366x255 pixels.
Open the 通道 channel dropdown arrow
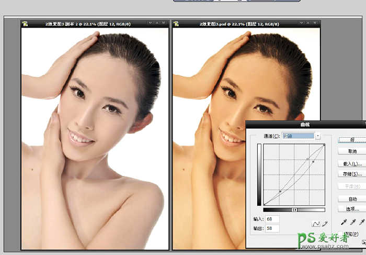coord(318,136)
